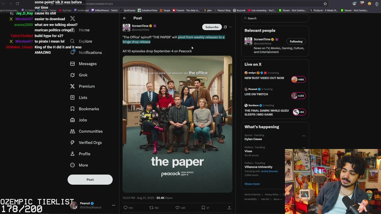The height and width of the screenshot is (214, 381).
Task: Open Notifications in the sidebar
Action: tap(90, 53)
